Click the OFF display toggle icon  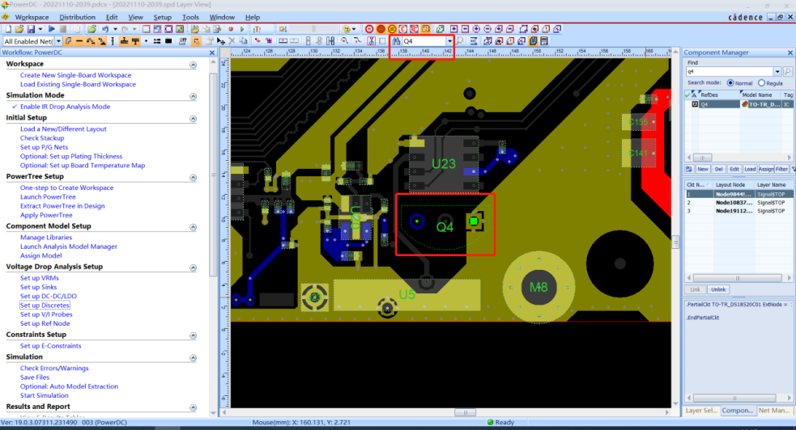coord(182,41)
